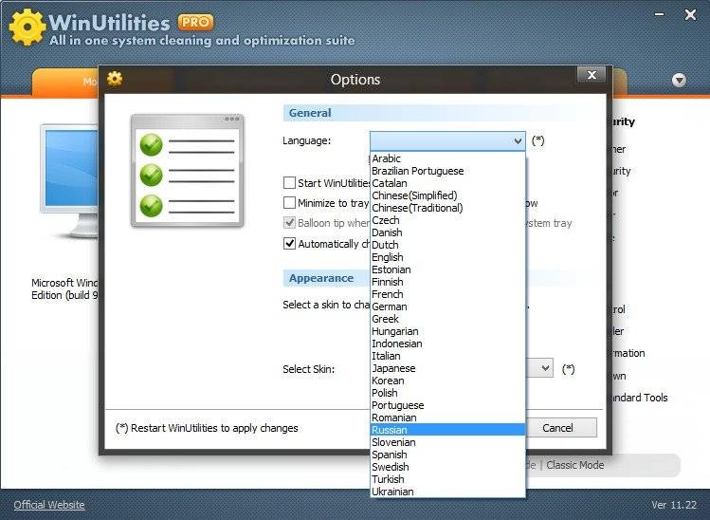Click the highlighted Russian entry
Viewport: 710px width, 520px height.
pyautogui.click(x=447, y=430)
